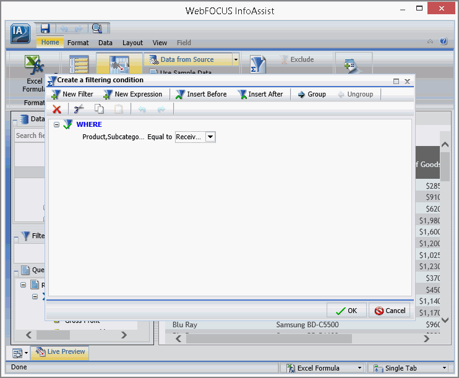Click the Group button
459x378 pixels.
(x=312, y=94)
